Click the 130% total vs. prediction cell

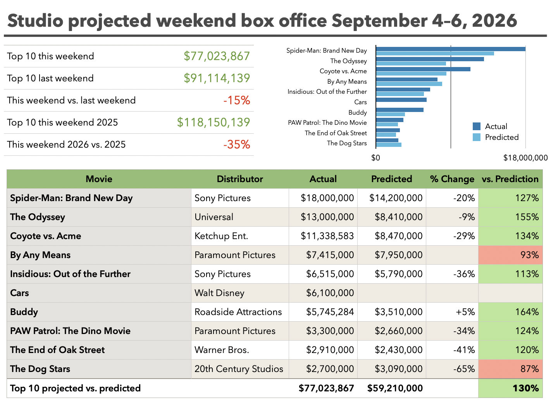pyautogui.click(x=510, y=388)
